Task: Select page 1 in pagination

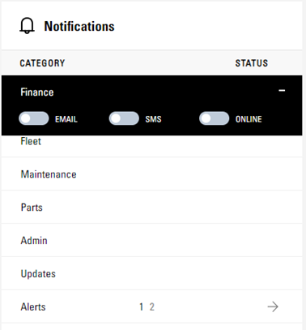Action: tap(141, 307)
